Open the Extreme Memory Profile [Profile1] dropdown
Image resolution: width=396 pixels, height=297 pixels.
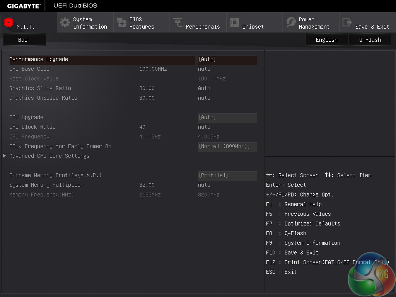coord(227,176)
